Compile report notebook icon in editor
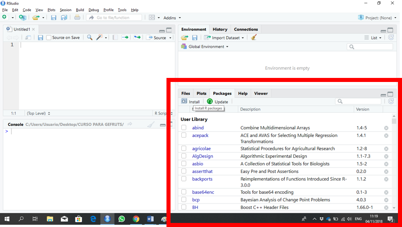Image resolution: width=402 pixels, height=227 pixels. click(x=115, y=38)
